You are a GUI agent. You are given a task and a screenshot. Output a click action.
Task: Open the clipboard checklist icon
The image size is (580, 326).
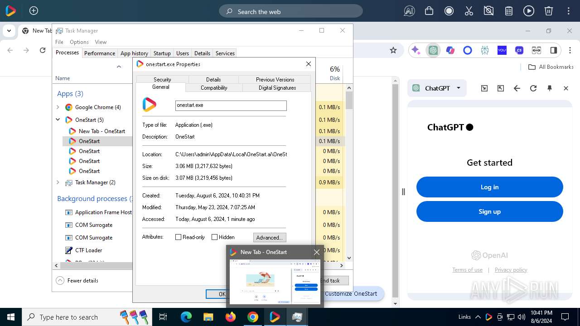pyautogui.click(x=509, y=11)
